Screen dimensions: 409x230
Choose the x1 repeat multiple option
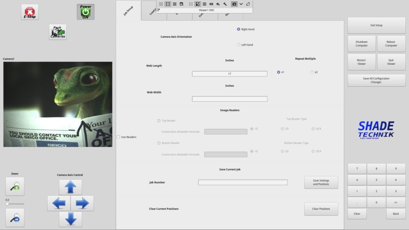(279, 72)
